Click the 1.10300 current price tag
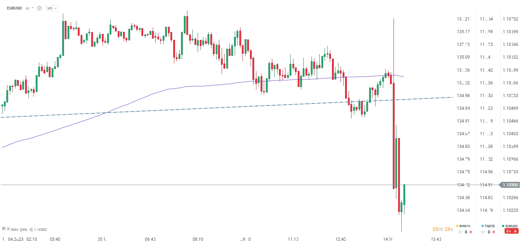Image resolution: width=524 pixels, height=245 pixels. click(511, 185)
